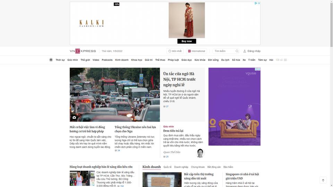Viewport: 333px width, 187px height.
Task: Select the "Bất động sản" sub-tab
Action: tap(214, 167)
